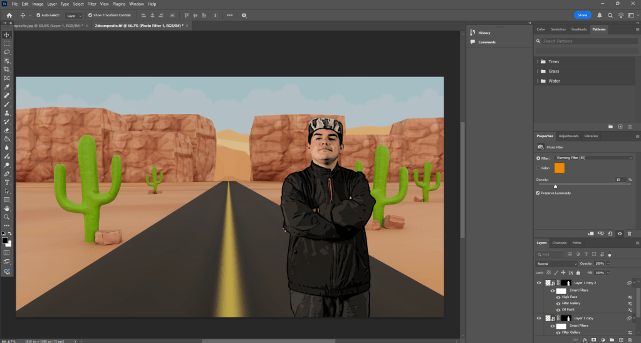
Task: Open the History panel
Action: (x=484, y=33)
